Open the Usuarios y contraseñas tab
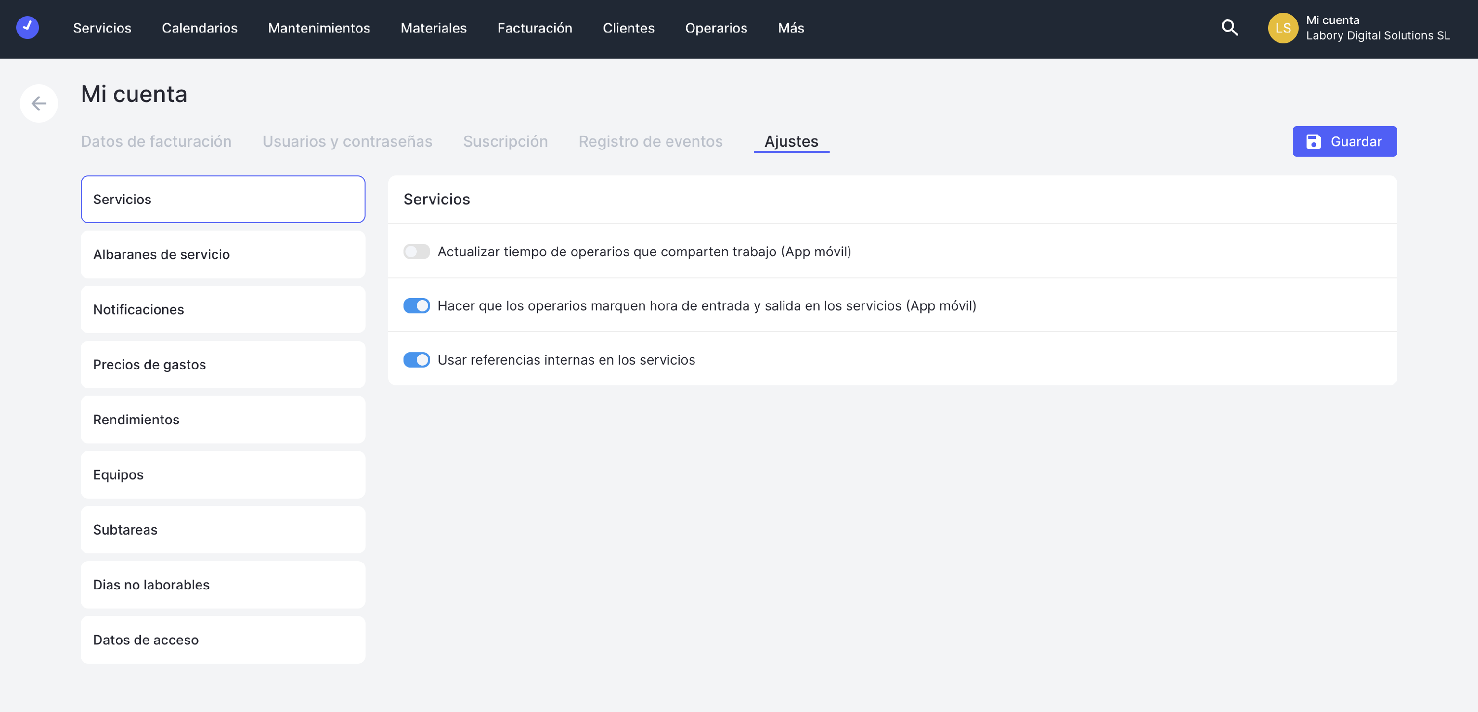This screenshot has height=712, width=1478. (x=347, y=142)
